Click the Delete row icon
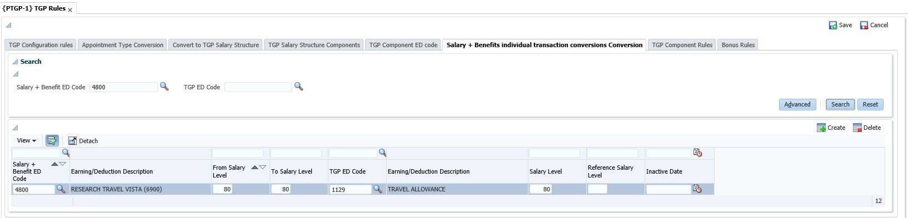Viewport: 908px width, 218px height. click(857, 128)
